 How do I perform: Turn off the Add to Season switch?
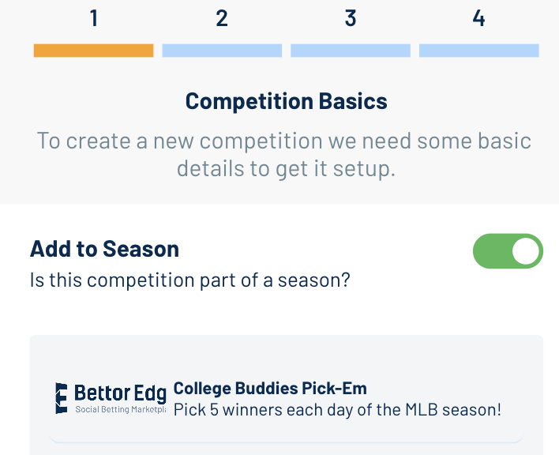coord(508,251)
